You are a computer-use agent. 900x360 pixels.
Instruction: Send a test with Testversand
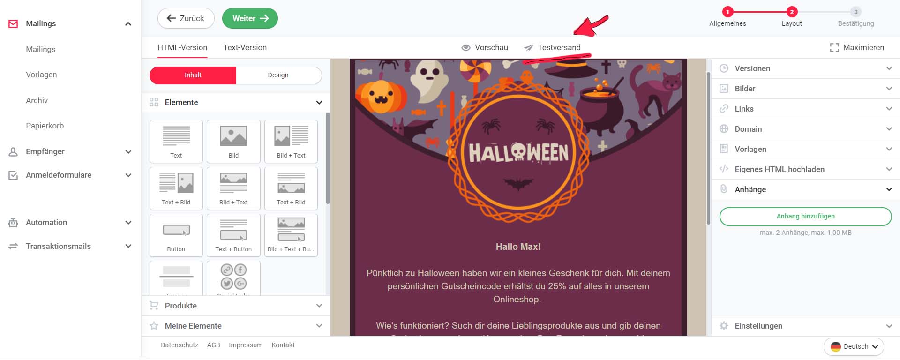pos(553,47)
